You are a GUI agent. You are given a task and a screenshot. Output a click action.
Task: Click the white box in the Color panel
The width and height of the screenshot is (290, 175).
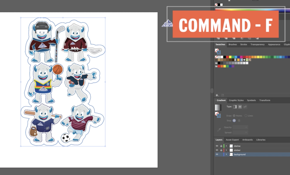221,5
